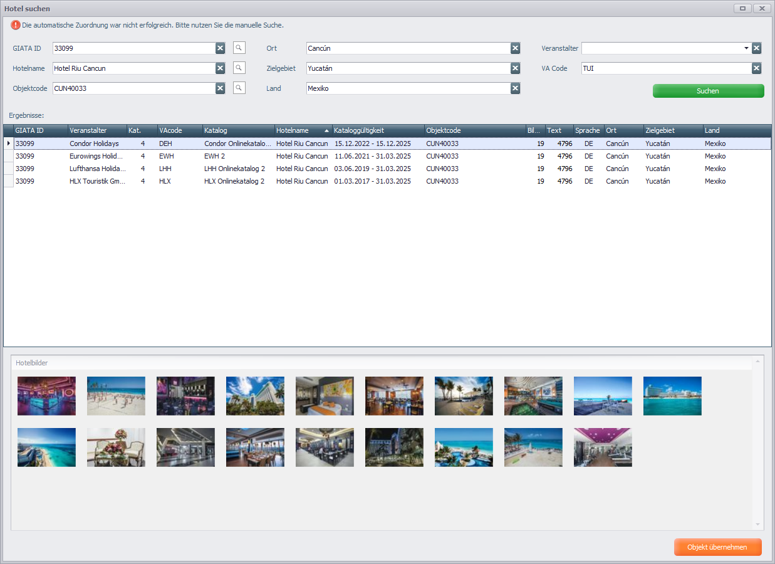This screenshot has height=564, width=775.
Task: Clear the GIATA ID field
Action: coord(220,48)
